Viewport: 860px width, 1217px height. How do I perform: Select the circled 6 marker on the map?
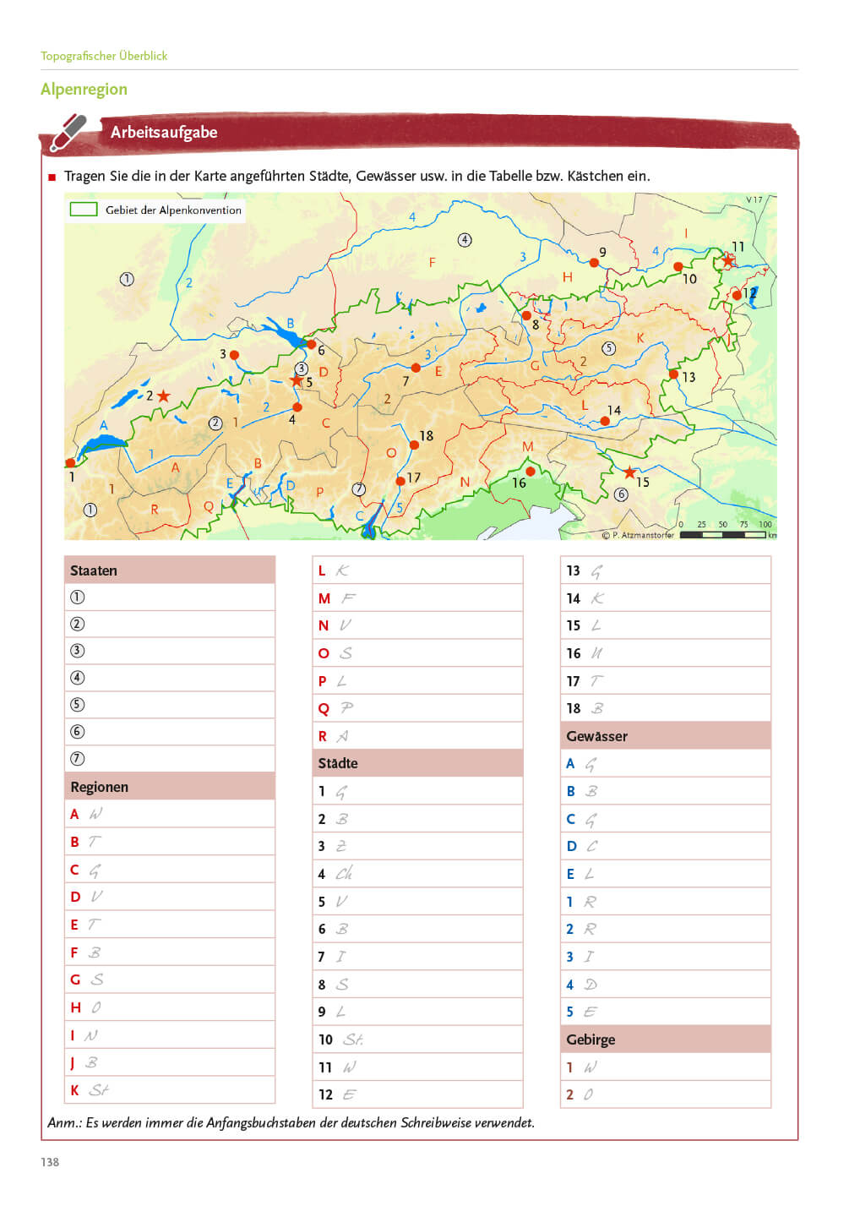pos(622,494)
